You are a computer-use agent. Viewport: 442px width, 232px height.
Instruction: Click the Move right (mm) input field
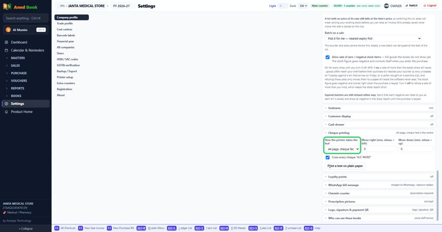click(x=379, y=149)
